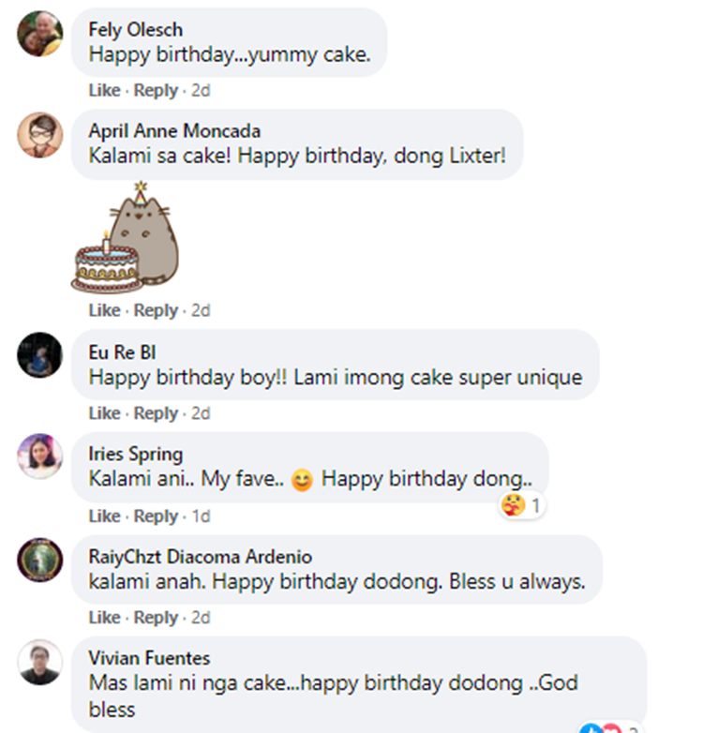Open Iries Spring's name link
Image resolution: width=703 pixels, height=733 pixels.
click(136, 454)
